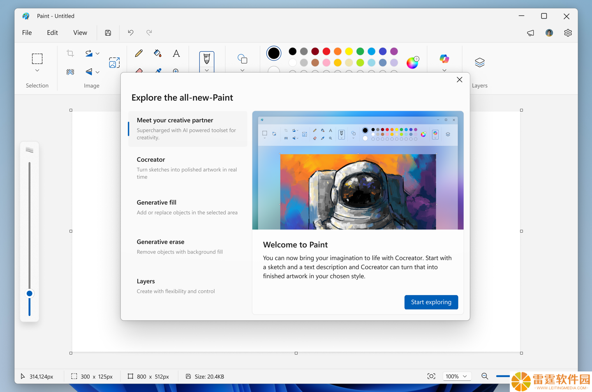Open the Image Creator icon
The image size is (592, 392).
coord(114,62)
